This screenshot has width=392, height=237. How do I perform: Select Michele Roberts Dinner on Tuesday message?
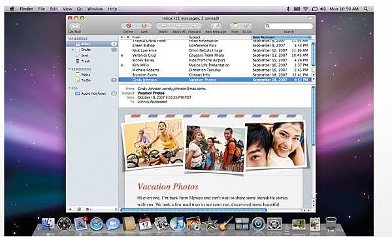[215, 70]
